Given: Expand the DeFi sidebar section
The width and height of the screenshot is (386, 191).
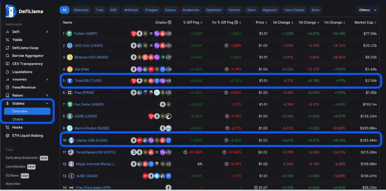Looking at the screenshot, I should [x=47, y=31].
